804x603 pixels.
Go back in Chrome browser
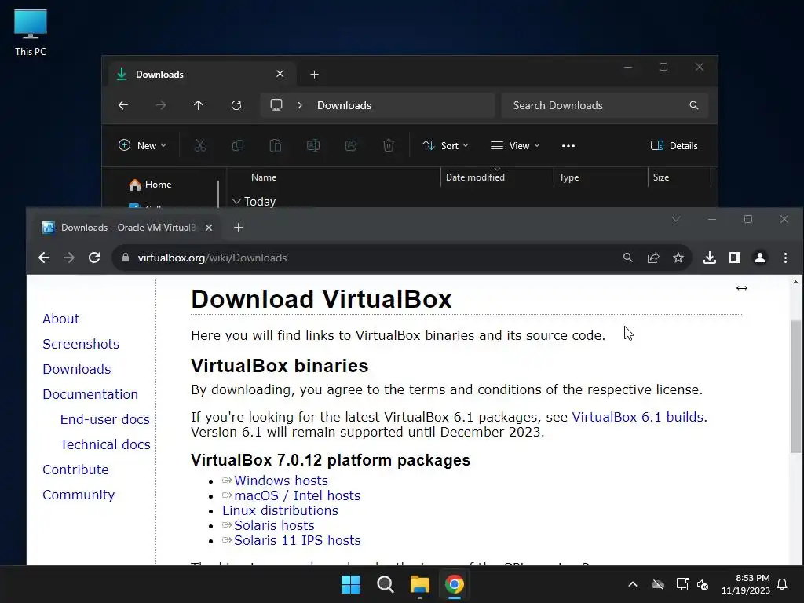point(44,258)
